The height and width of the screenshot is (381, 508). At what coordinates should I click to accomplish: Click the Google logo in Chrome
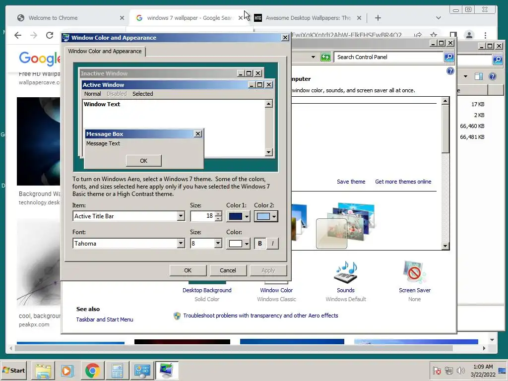[x=40, y=59]
